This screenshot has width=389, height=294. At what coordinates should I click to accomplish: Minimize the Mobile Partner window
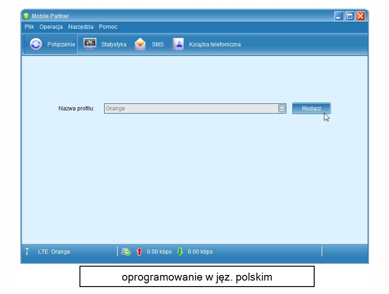click(339, 16)
